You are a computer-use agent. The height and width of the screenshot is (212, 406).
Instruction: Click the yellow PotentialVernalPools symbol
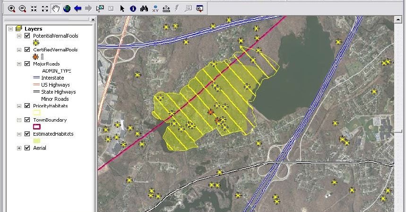[36, 42]
